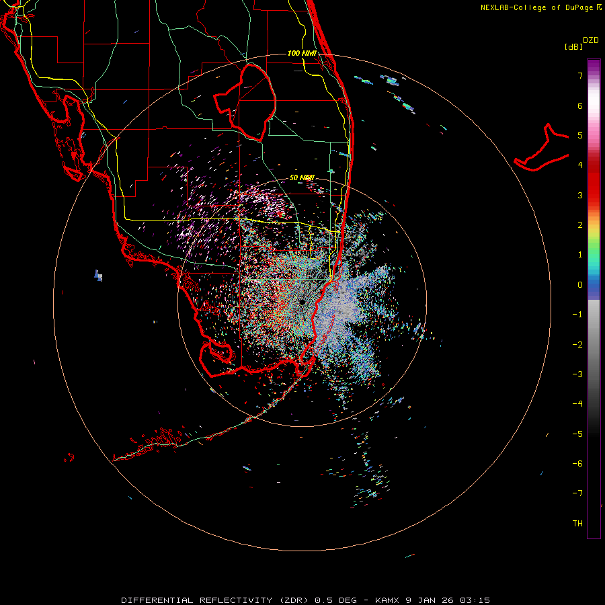Select the 2 value on the dB scale
The image size is (605, 605).
click(x=580, y=225)
